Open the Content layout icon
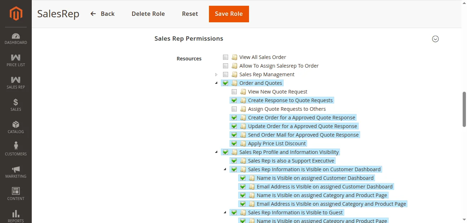The width and height of the screenshot is (467, 223). click(x=16, y=192)
